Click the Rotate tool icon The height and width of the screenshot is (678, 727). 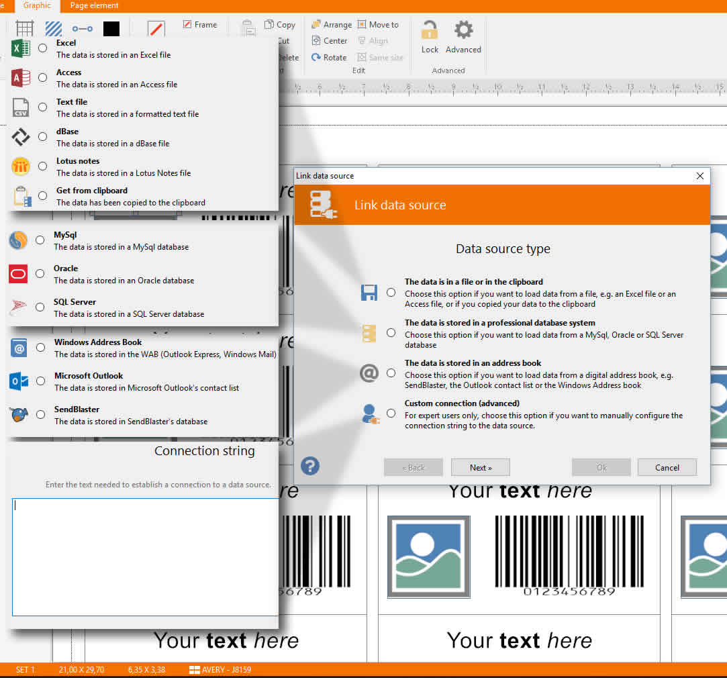click(x=316, y=57)
